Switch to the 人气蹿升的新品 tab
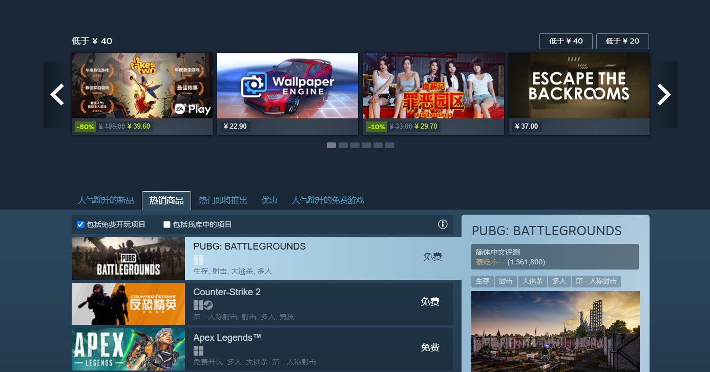Screen dimensions: 710x372 tap(106, 200)
